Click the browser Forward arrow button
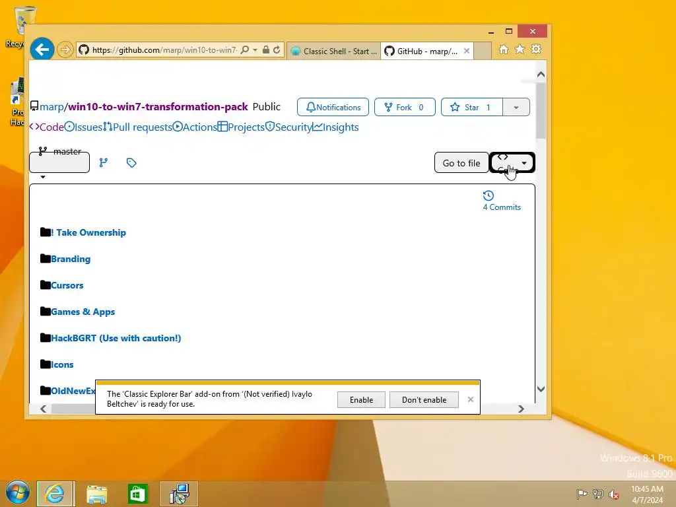Viewport: 676px width, 507px height. [65, 50]
